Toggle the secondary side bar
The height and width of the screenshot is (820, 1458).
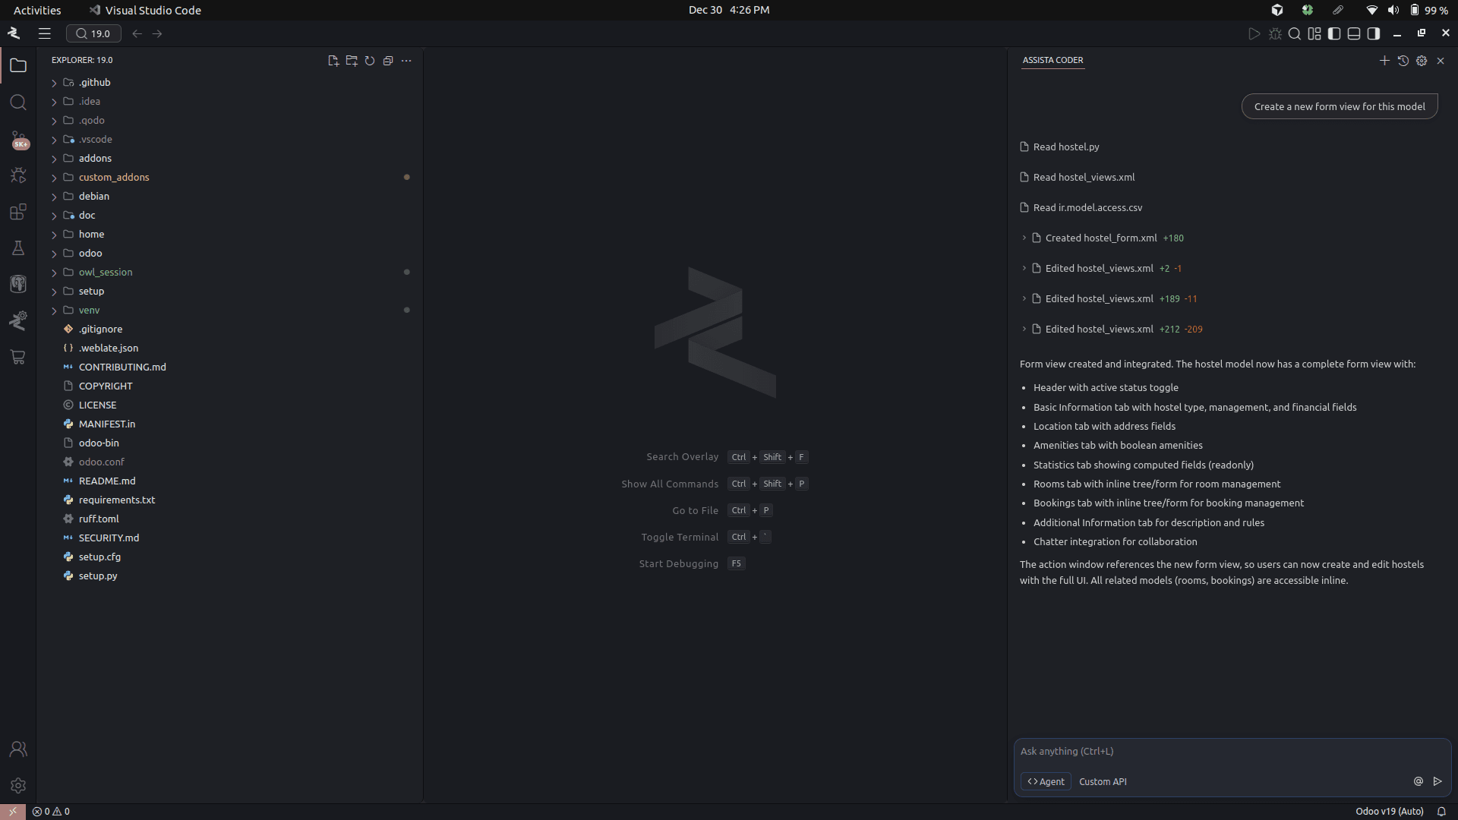point(1374,33)
